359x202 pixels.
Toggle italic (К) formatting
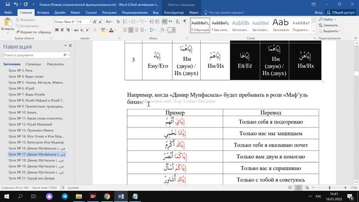[x=62, y=30]
